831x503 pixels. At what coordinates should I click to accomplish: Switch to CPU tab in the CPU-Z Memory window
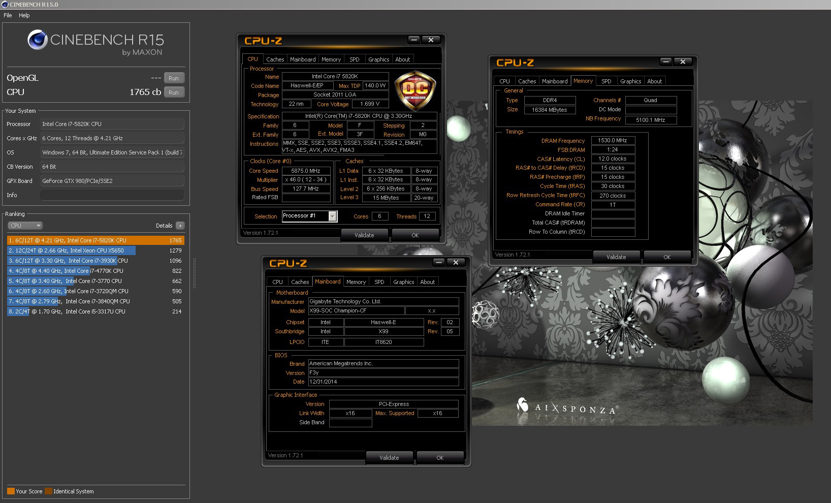[504, 81]
